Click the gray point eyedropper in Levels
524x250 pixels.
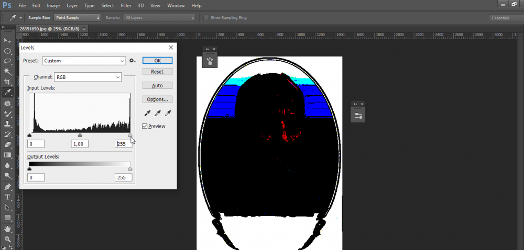click(158, 113)
